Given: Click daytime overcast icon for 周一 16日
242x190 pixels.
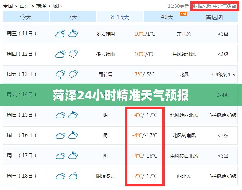Looking at the screenshot, I should (60, 135).
